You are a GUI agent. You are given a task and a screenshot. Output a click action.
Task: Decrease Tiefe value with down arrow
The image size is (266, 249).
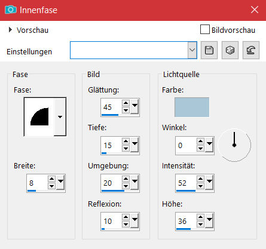(x=126, y=149)
